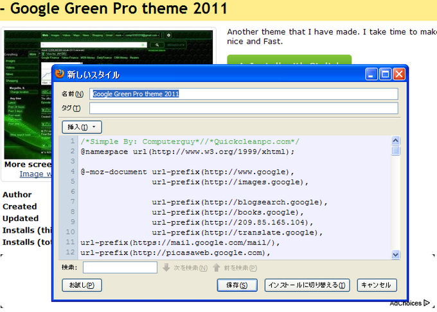
Task: Click the 次を検索 find next arrow
Action: (166, 268)
